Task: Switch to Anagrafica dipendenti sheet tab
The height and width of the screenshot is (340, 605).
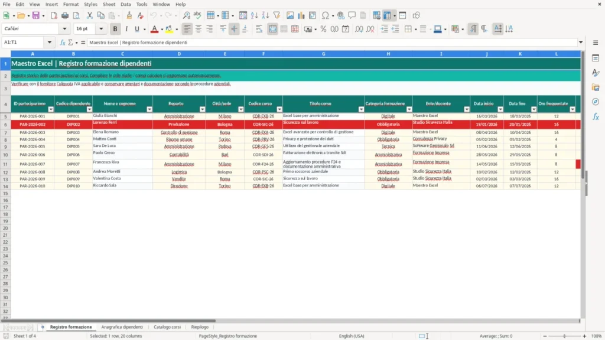Action: tap(122, 327)
